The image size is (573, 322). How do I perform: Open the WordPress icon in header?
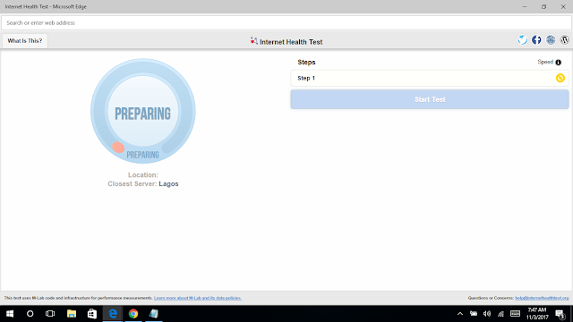[565, 39]
